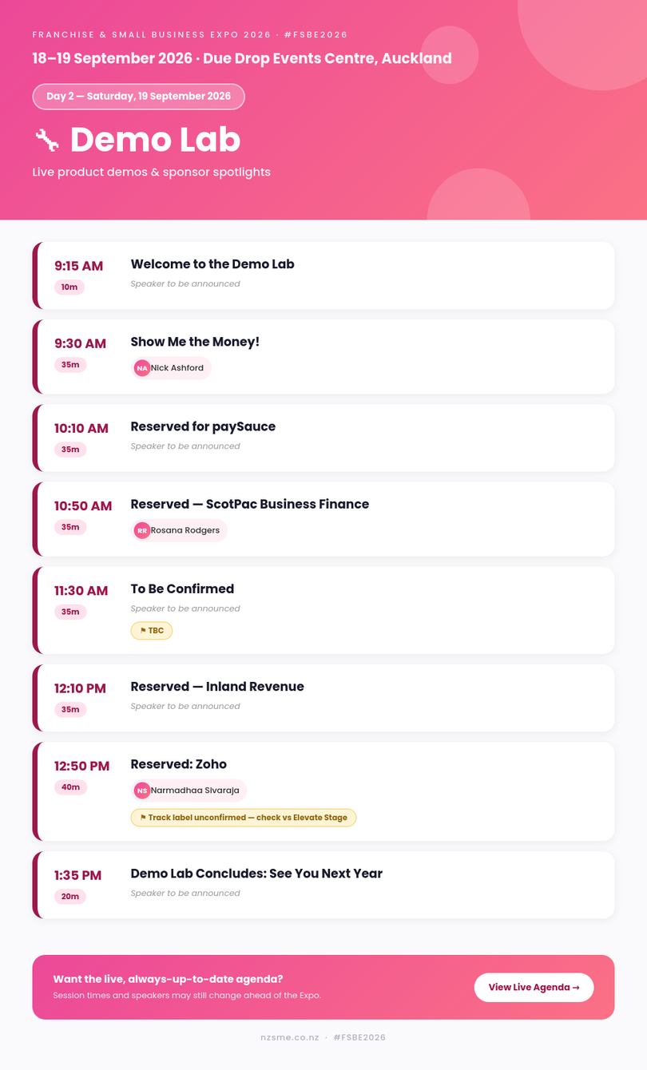Viewport: 647px width, 1070px height.
Task: Select the 40m duration badge
Action: point(70,787)
